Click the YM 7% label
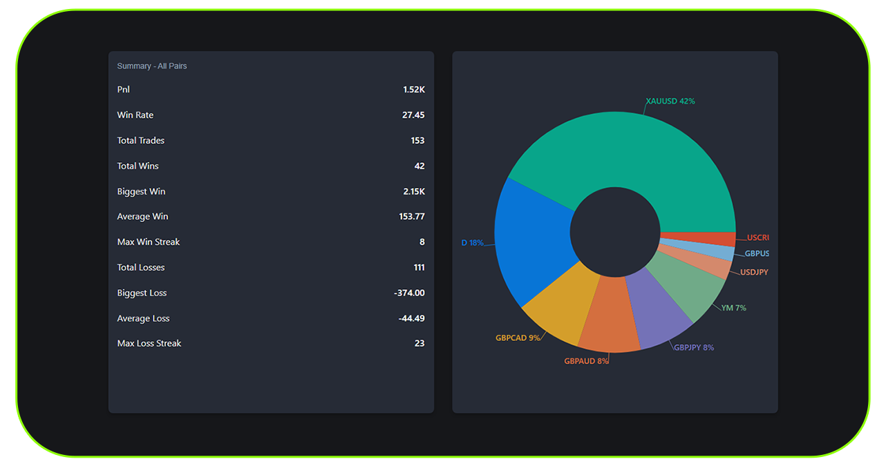886x466 pixels. coord(734,308)
